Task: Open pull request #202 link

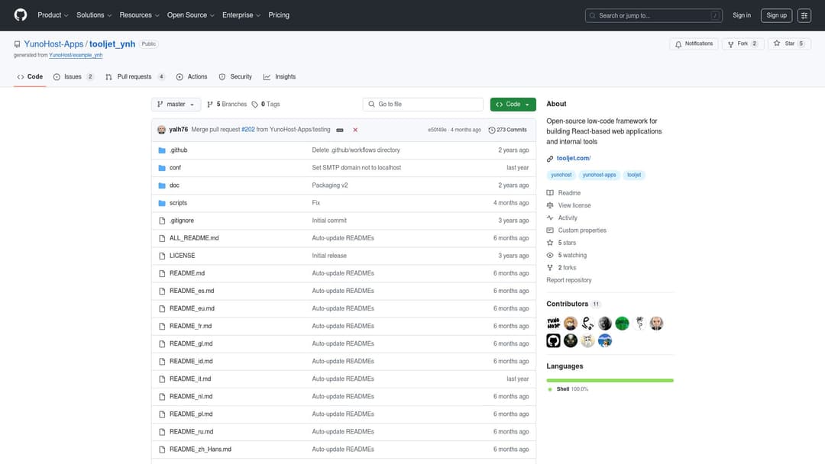Action: tap(247, 130)
